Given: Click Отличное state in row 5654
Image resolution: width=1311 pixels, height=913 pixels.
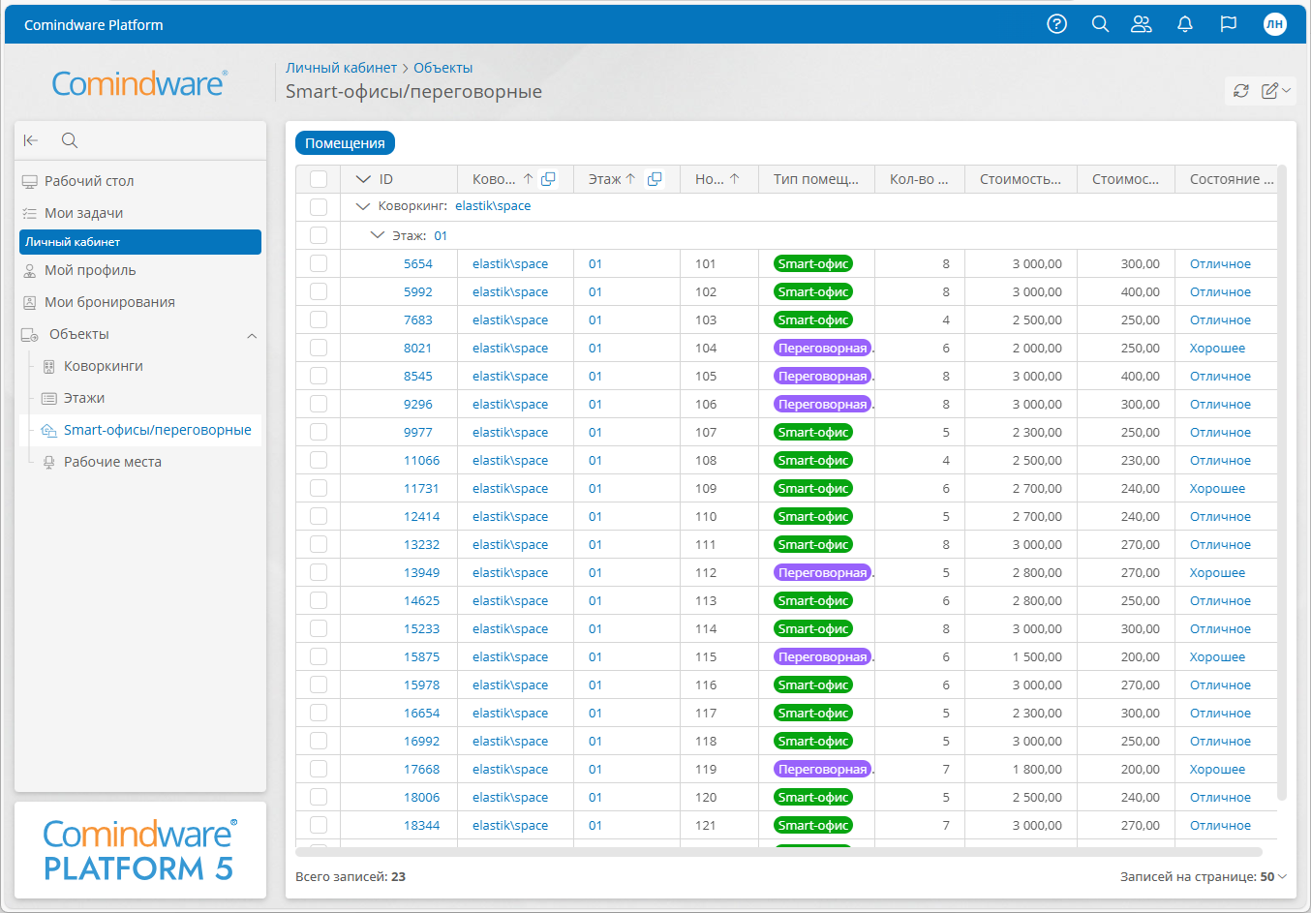Looking at the screenshot, I should 1220,263.
